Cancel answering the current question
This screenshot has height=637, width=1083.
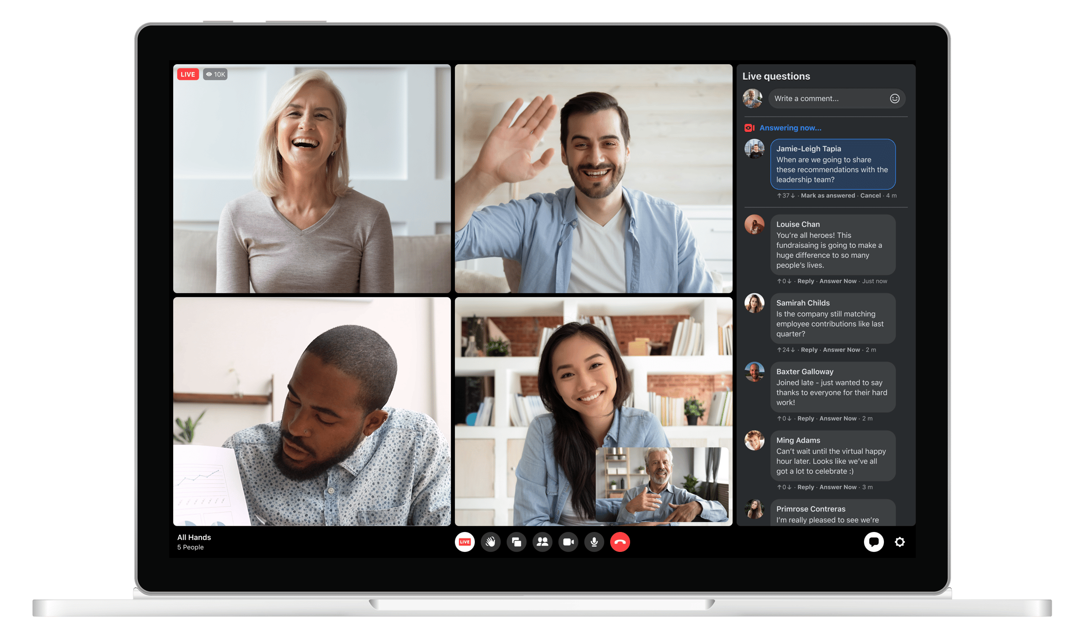[870, 196]
